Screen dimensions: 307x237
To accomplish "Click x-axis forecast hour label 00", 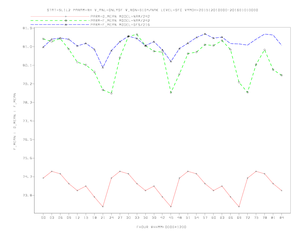I will [x=43, y=218].
